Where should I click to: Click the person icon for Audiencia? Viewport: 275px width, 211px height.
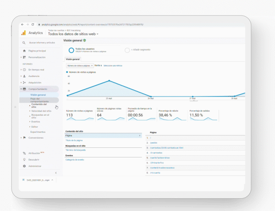[x=24, y=76]
